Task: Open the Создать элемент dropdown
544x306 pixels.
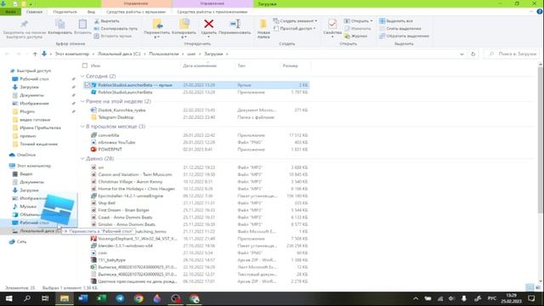Action: (x=295, y=21)
